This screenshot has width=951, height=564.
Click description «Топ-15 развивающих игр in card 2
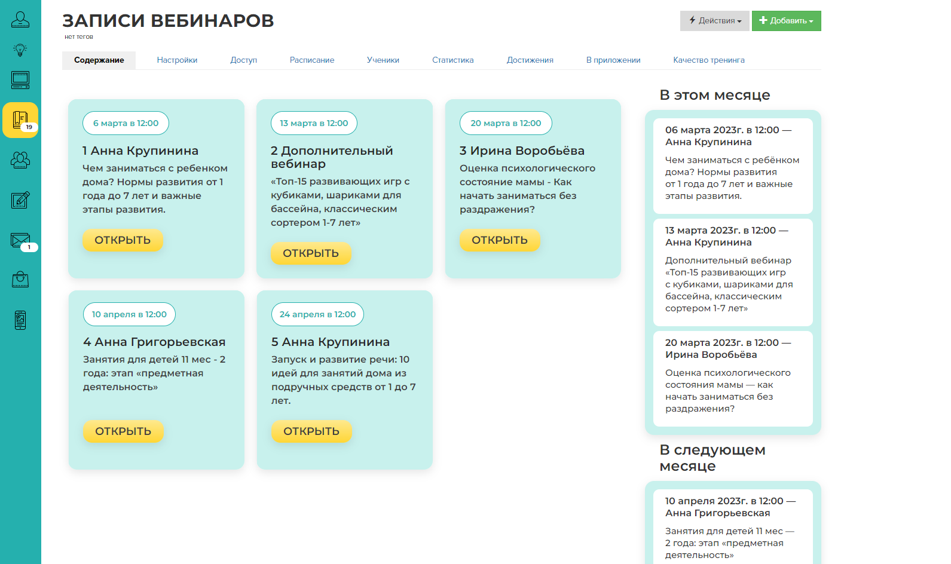341,202
